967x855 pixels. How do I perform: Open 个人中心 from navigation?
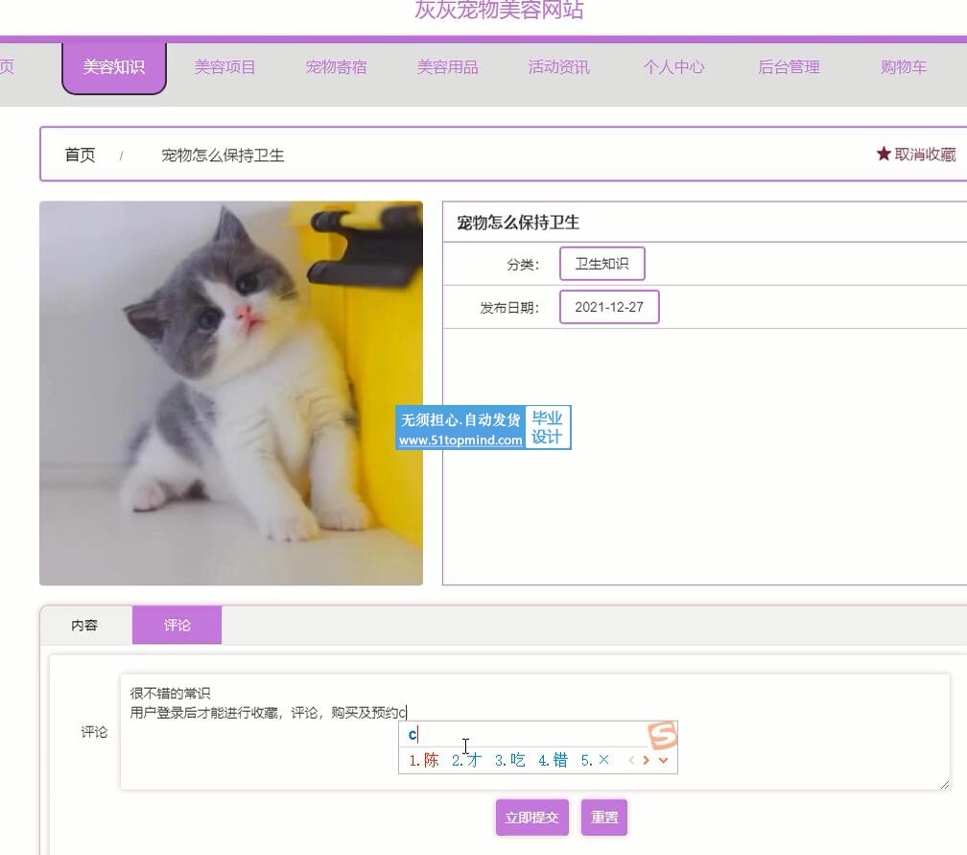point(674,67)
